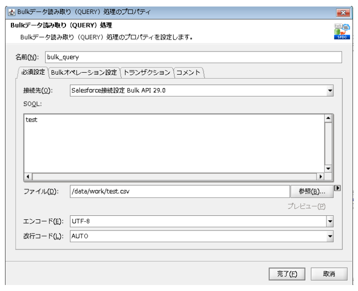Click the 完了(F) finish button
Image resolution: width=358 pixels, height=291 pixels.
pyautogui.click(x=287, y=274)
